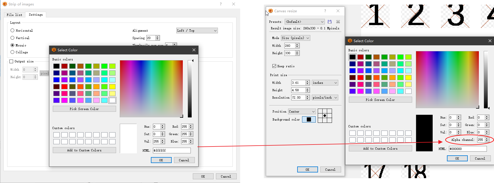Click thumbnail image numbered 1
The width and height of the screenshot is (494, 183).
click(x=376, y=16)
